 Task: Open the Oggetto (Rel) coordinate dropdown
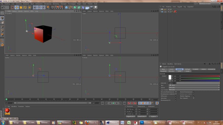tap(131, 116)
